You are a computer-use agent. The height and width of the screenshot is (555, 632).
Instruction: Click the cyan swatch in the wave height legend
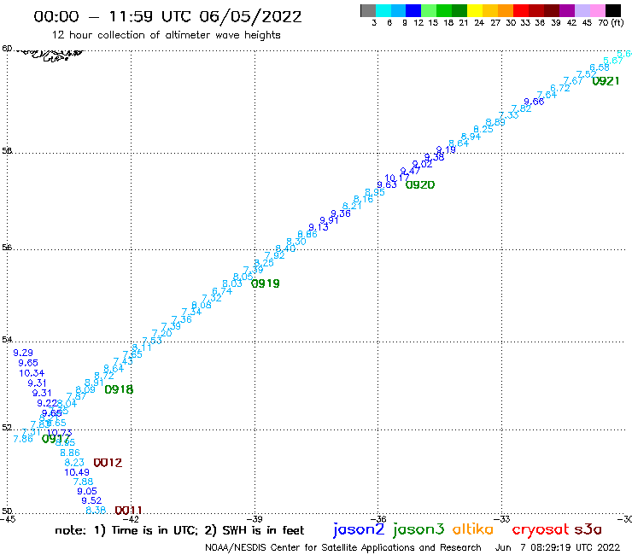(x=383, y=10)
